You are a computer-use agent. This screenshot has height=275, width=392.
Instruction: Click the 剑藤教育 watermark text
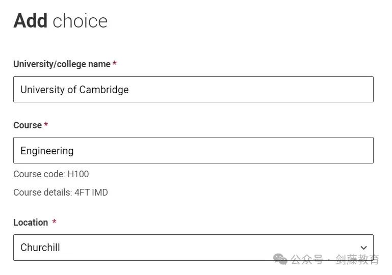[357, 260]
